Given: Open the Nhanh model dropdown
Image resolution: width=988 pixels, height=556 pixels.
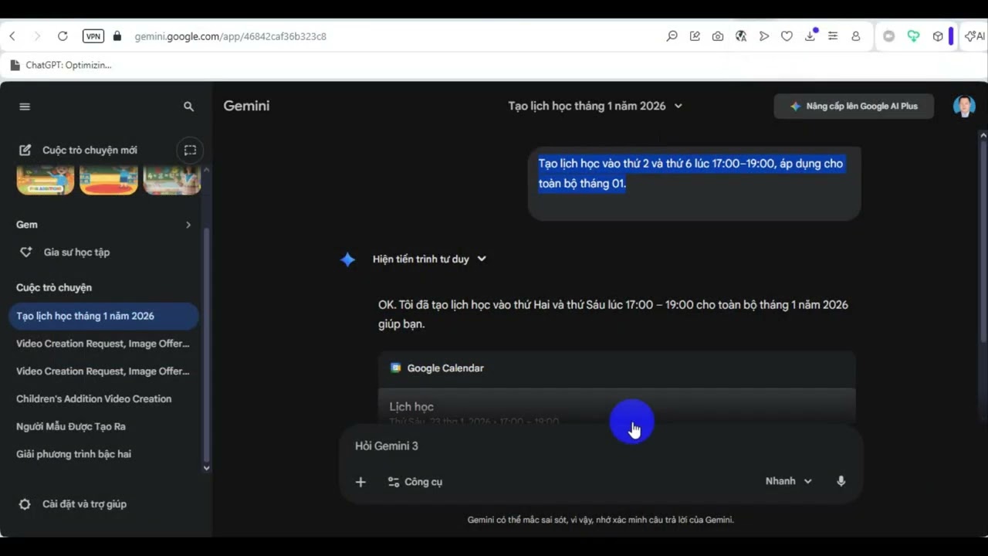Looking at the screenshot, I should point(789,481).
